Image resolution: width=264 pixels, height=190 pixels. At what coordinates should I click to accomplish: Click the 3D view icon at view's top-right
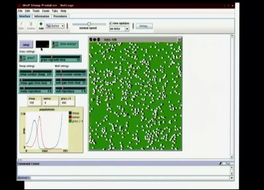click(x=179, y=39)
